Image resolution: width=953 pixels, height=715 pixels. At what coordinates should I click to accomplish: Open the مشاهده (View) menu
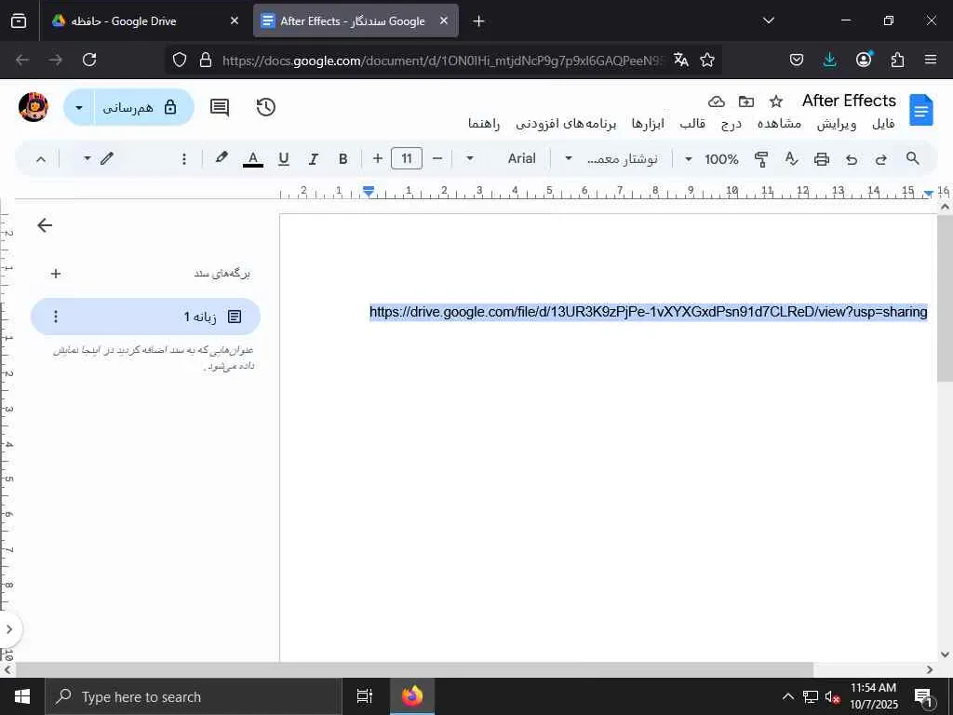[779, 124]
